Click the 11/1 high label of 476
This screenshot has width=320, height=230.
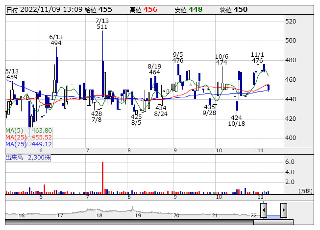tap(257, 61)
